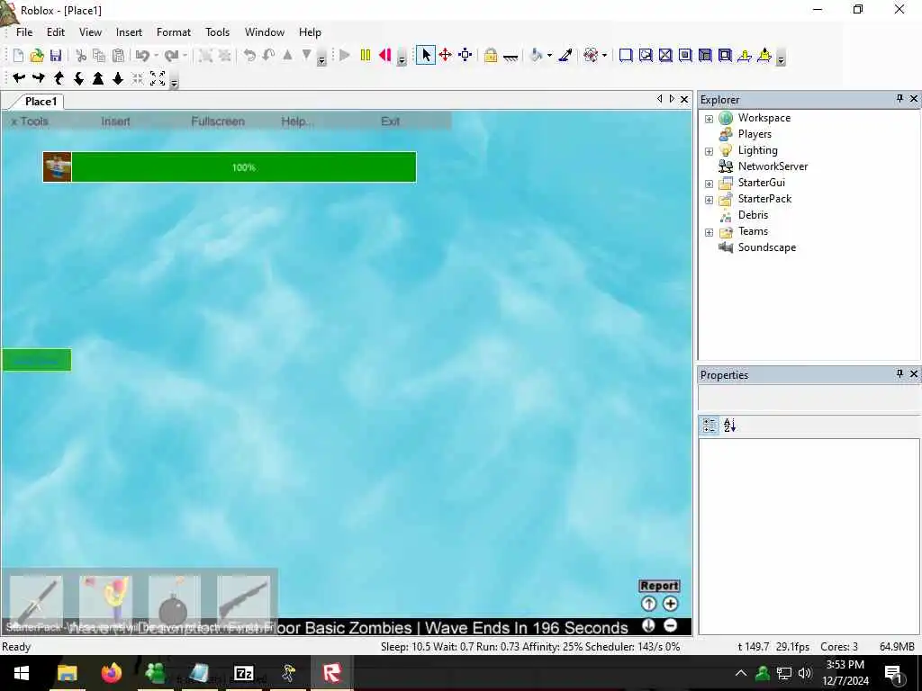Expand the Teams node in Explorer

(x=710, y=232)
